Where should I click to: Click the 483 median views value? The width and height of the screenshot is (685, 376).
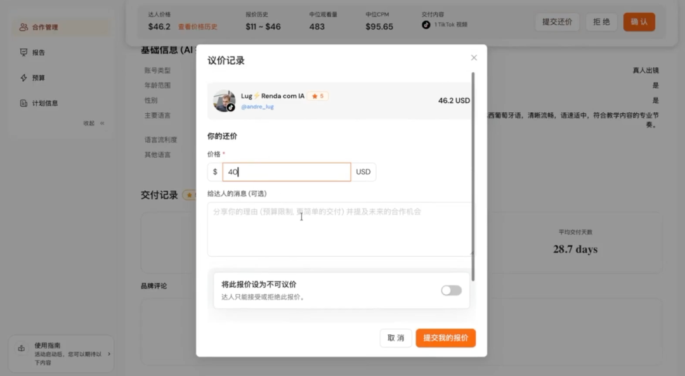(316, 27)
